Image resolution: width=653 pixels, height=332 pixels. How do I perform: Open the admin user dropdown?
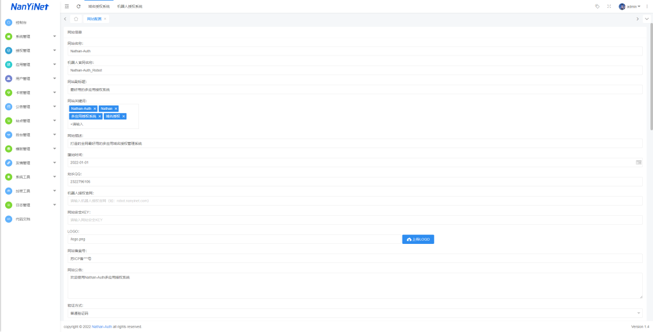(x=630, y=6)
